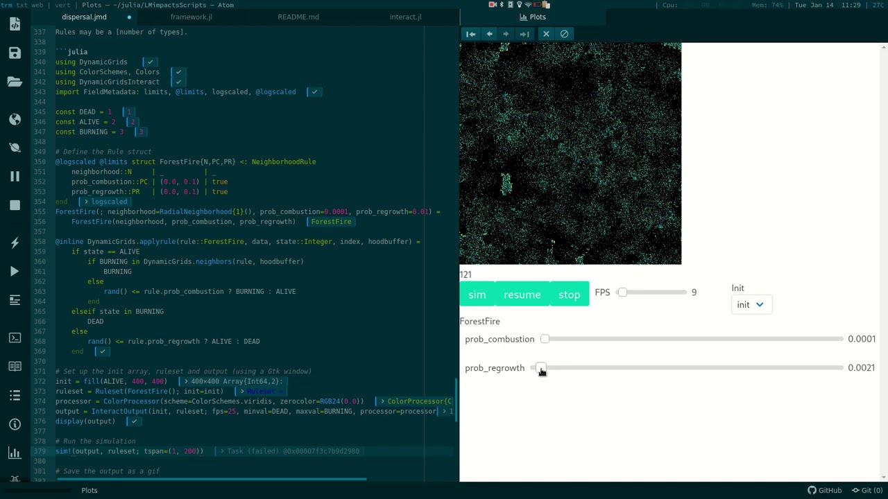The image size is (888, 499).
Task: Click the prob_combustion value 0.0001
Action: tap(861, 339)
